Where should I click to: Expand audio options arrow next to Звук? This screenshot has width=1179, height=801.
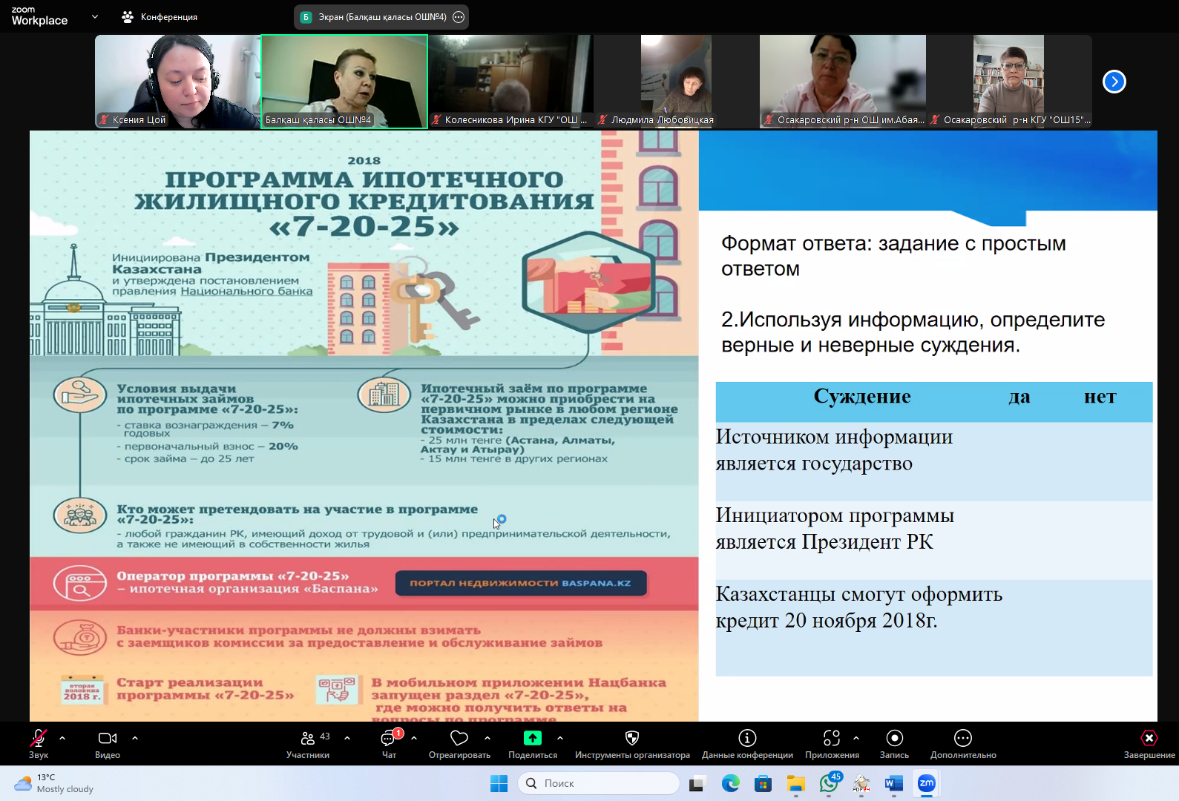(x=62, y=738)
